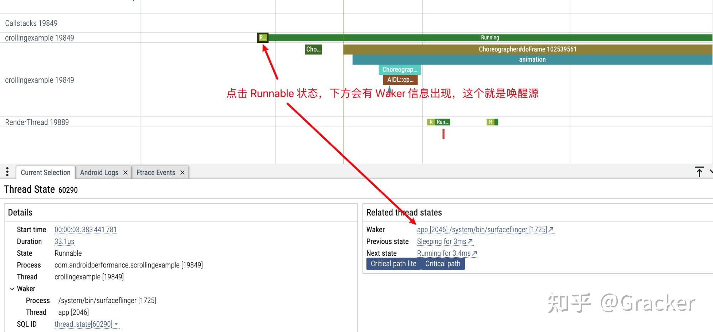Screen dimensions: 713x332
Task: Click the "Critical path lite" button
Action: [393, 264]
